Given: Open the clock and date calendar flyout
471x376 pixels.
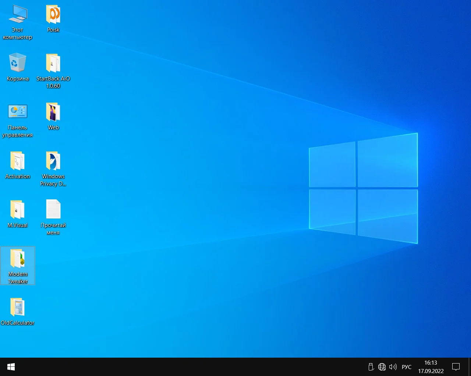Looking at the screenshot, I should coord(431,367).
